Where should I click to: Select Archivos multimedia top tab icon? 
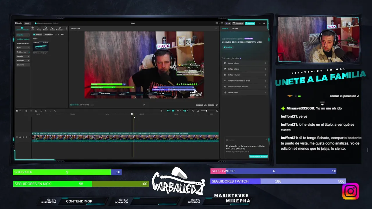tap(22, 28)
